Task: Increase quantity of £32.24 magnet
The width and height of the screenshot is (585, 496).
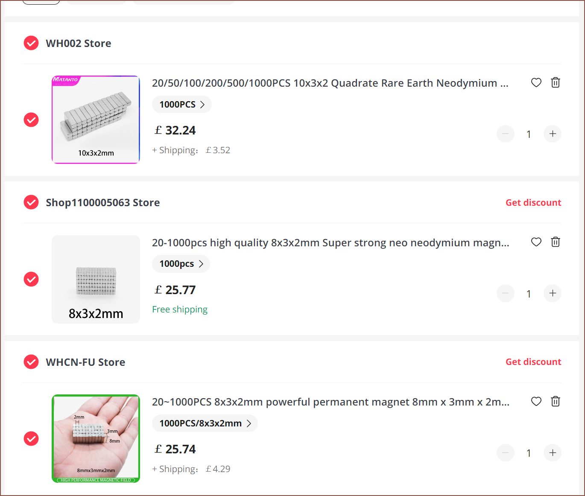Action: [553, 134]
